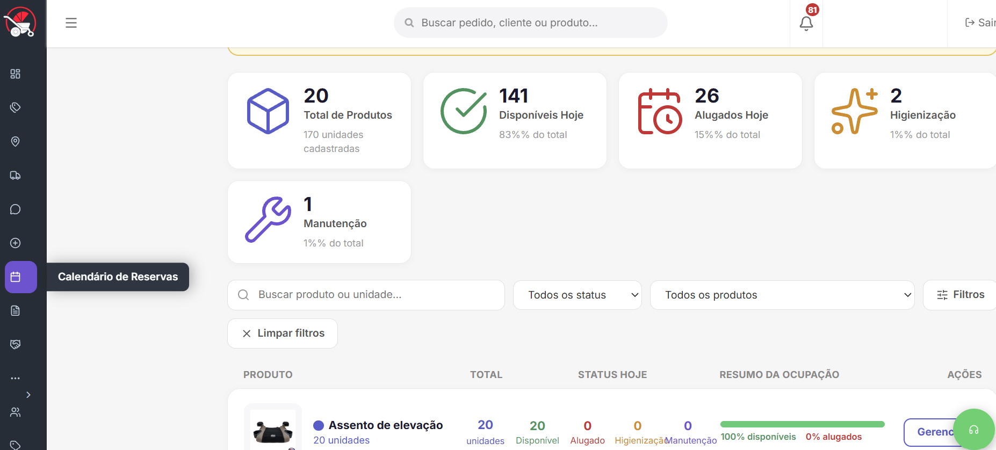Open the tags sidebar icon
996x450 pixels.
click(16, 107)
